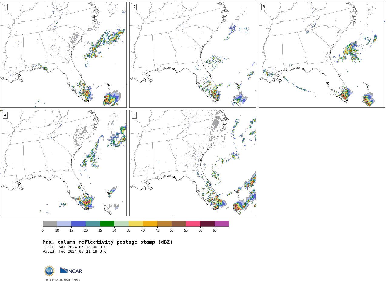Click the pale green 30-35 dBZ swatch
This screenshot has height=283, width=388.
click(122, 224)
